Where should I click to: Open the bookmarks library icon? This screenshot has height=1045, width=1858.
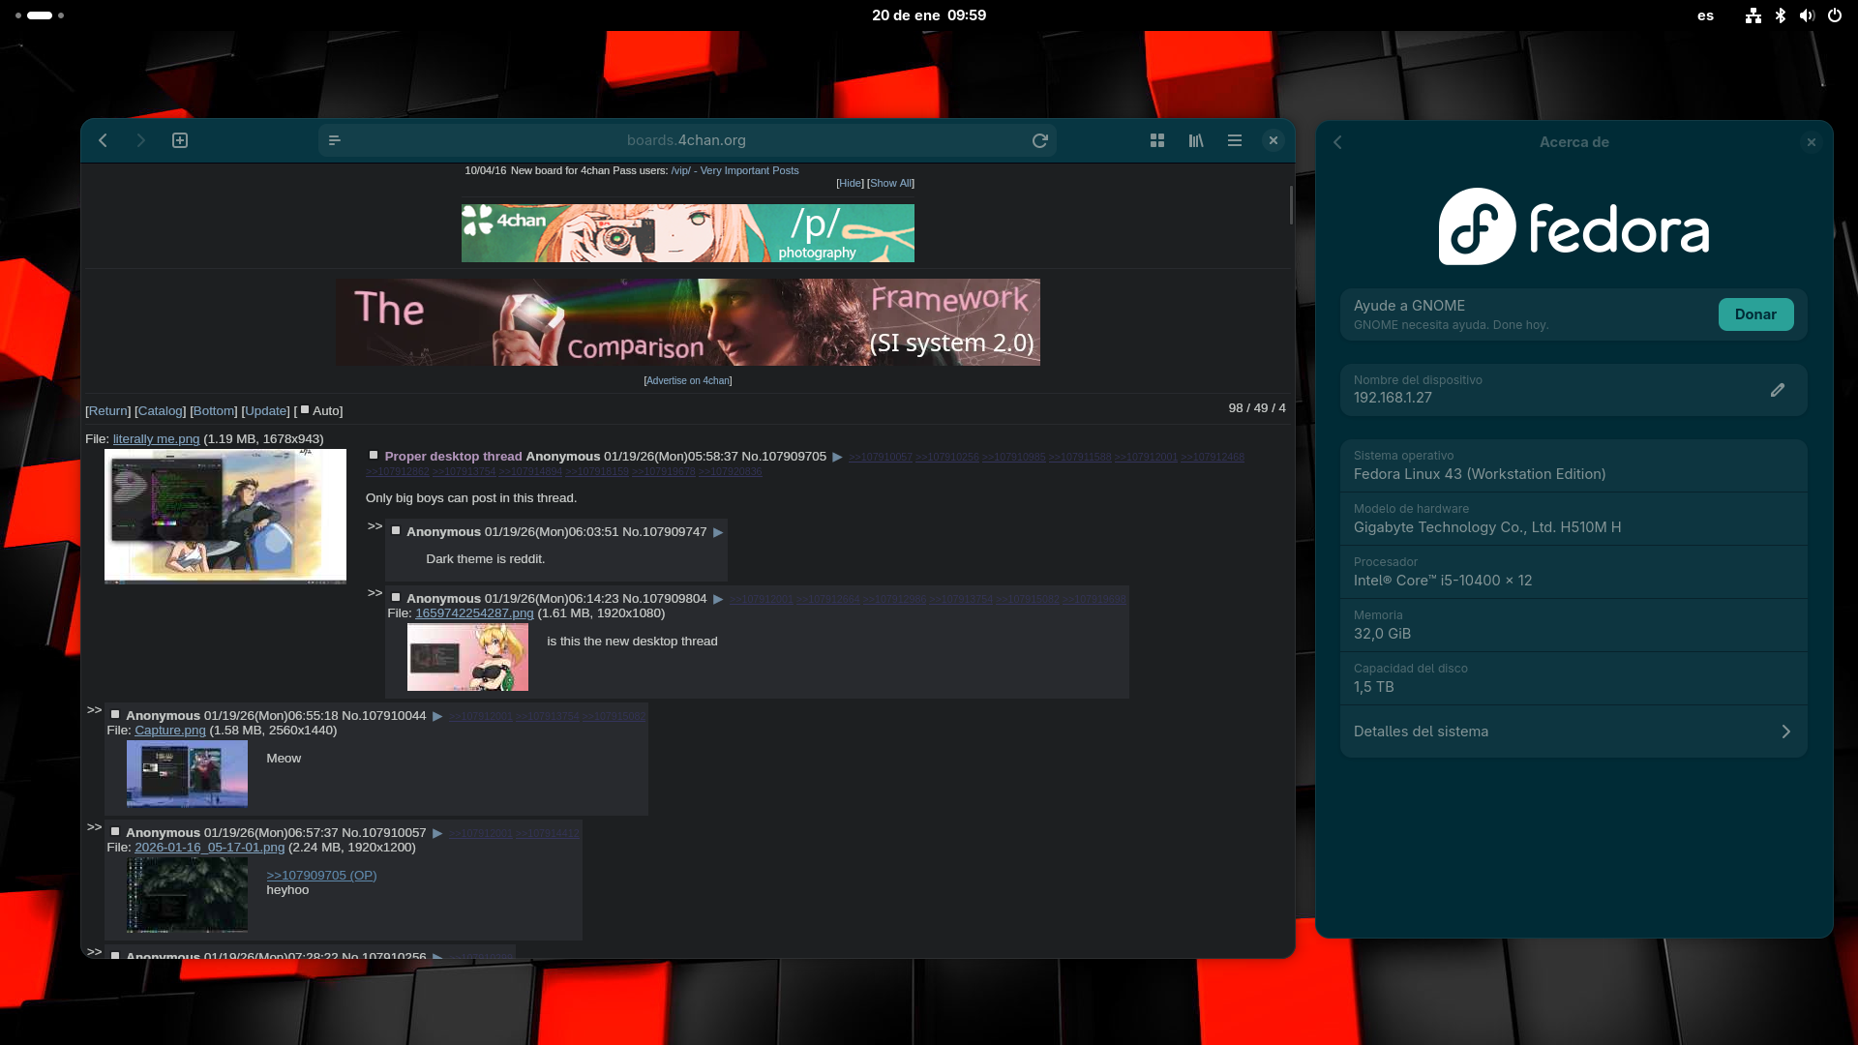pyautogui.click(x=1196, y=140)
